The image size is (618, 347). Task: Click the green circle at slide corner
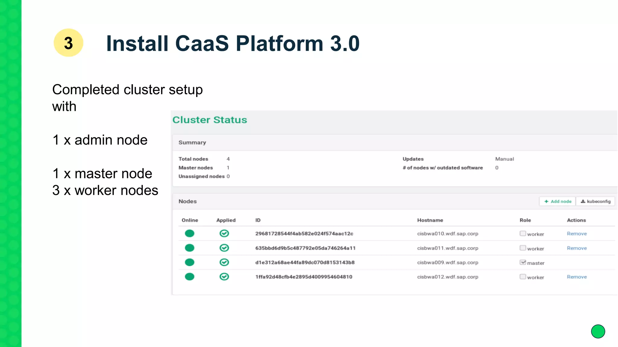tap(598, 331)
